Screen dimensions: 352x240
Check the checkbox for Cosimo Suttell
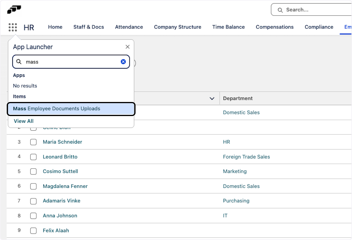click(33, 171)
